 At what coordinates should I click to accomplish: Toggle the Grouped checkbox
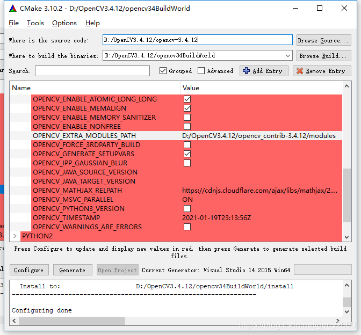(x=163, y=71)
